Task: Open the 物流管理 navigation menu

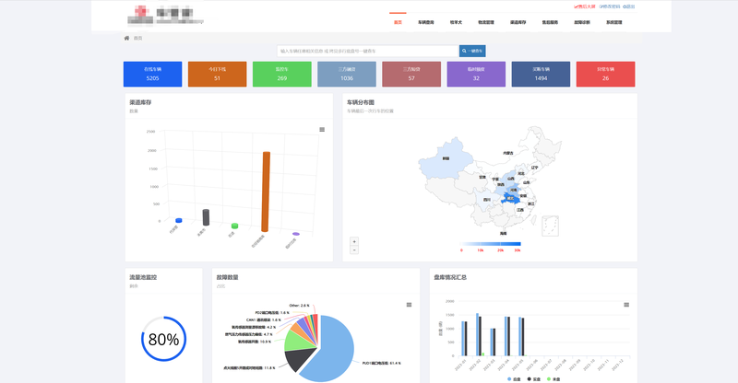Action: 486,22
